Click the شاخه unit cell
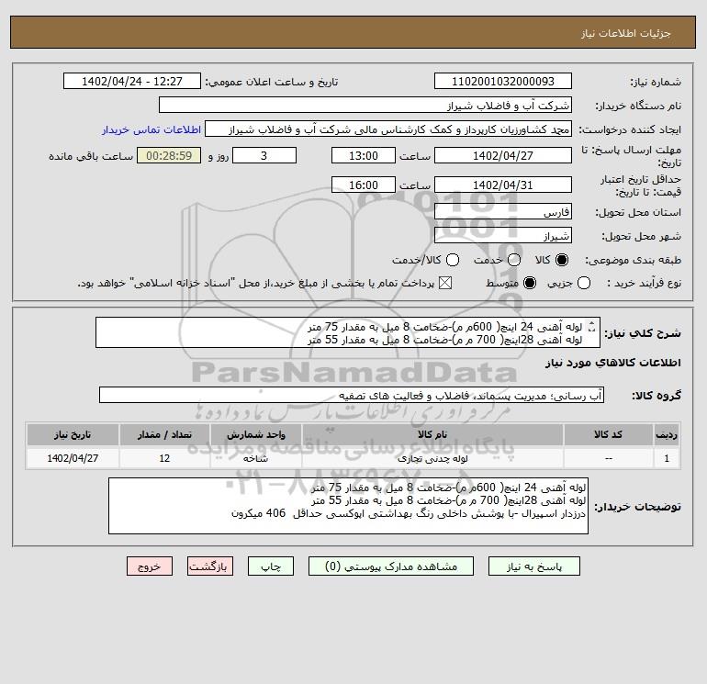707x684 pixels. click(255, 458)
